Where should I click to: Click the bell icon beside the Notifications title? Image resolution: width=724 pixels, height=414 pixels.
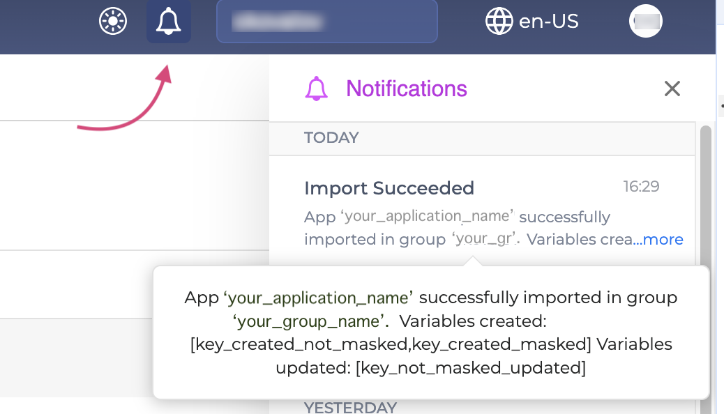pos(317,89)
